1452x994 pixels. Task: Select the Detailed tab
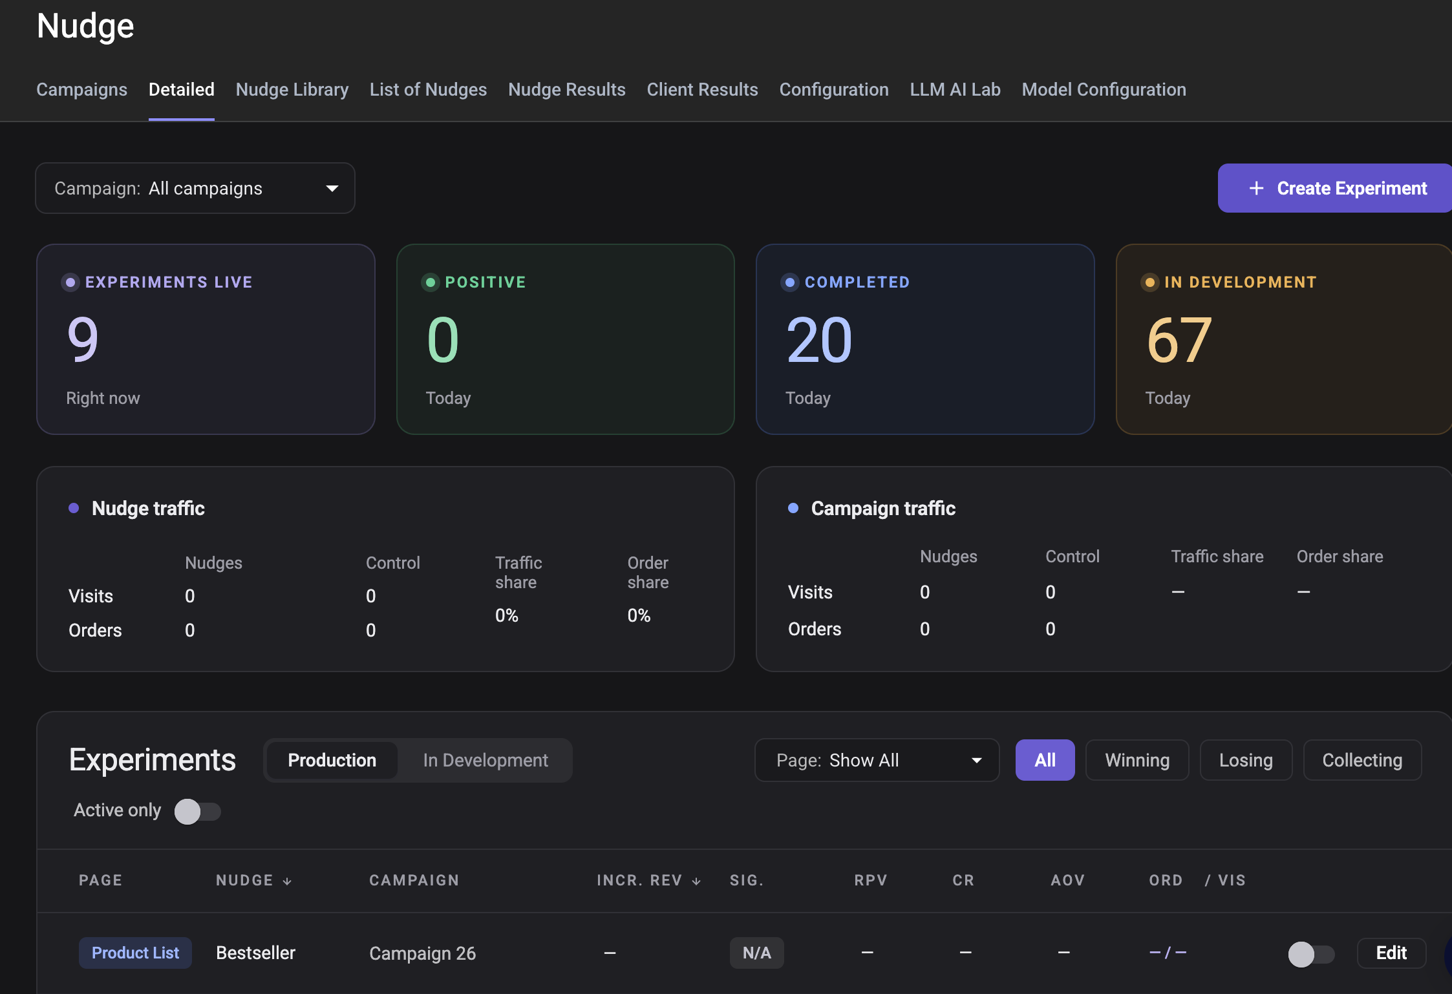pyautogui.click(x=182, y=89)
